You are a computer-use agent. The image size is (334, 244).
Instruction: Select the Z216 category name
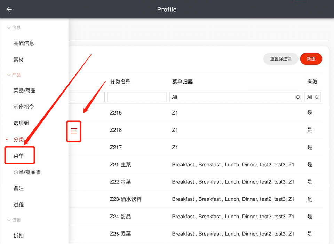[116, 130]
